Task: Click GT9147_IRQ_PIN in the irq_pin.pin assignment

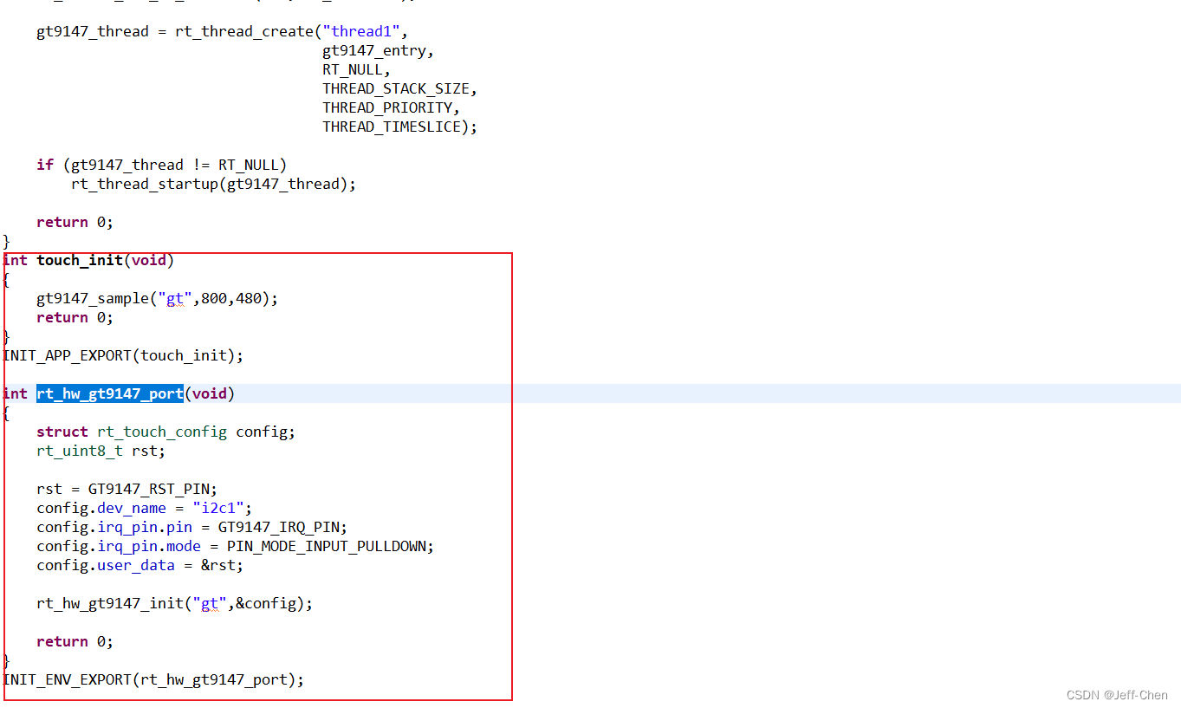Action: [x=279, y=527]
